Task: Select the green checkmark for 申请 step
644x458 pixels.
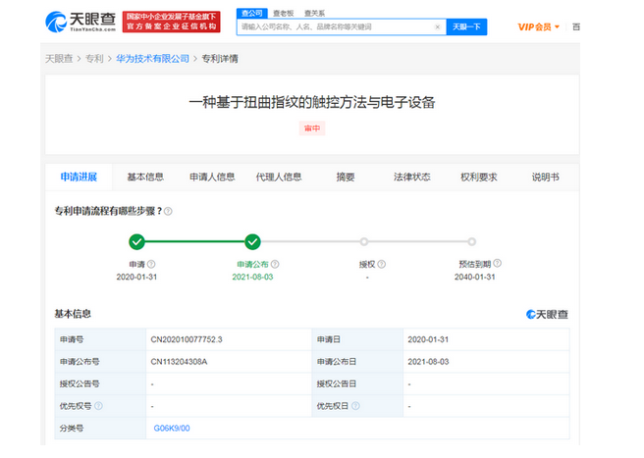Action: click(x=136, y=241)
